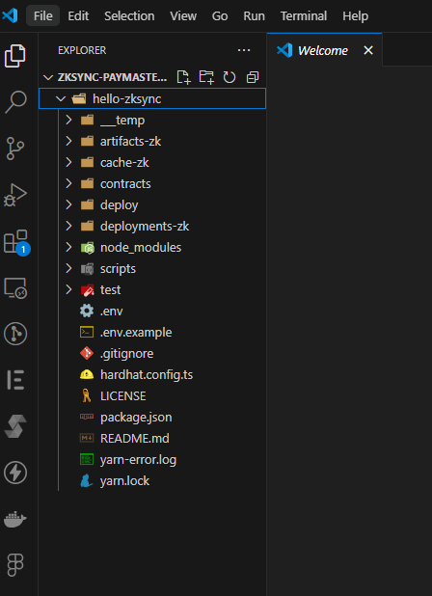
Task: Click the .gitignore git icon
Action: click(x=87, y=354)
